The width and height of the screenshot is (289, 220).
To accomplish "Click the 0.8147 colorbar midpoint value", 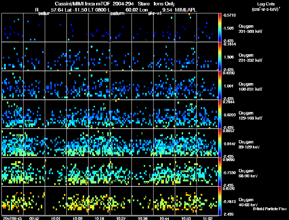I will tap(229, 144).
